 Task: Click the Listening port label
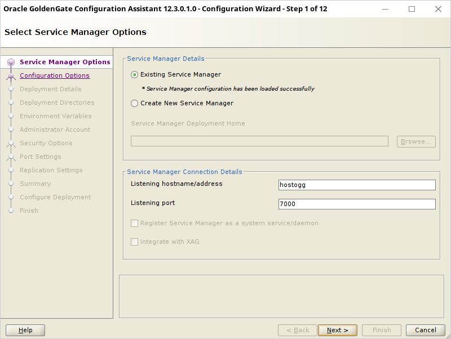153,203
